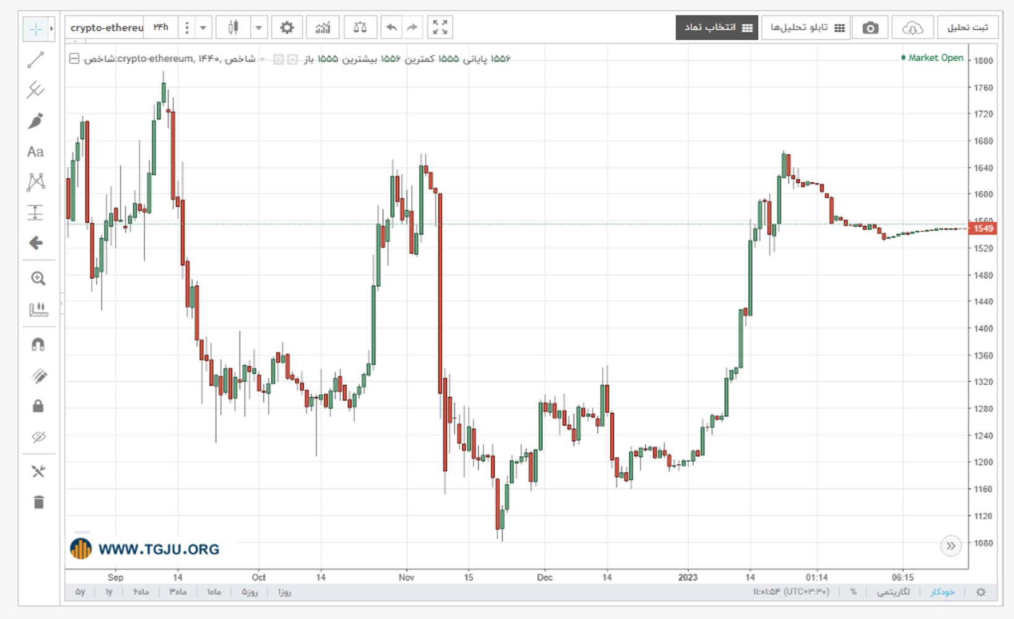Click the scroll to latest bar button
Viewport: 1014px width, 619px height.
click(950, 545)
